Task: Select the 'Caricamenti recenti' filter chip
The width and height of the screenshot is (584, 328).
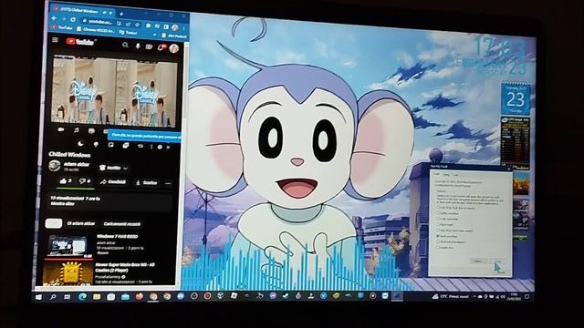Action: (x=121, y=224)
